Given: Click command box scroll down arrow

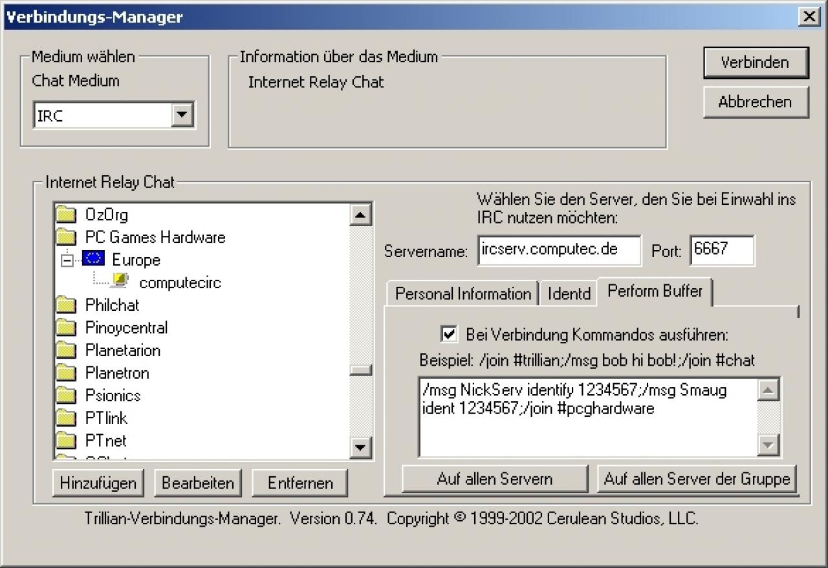Looking at the screenshot, I should point(768,444).
